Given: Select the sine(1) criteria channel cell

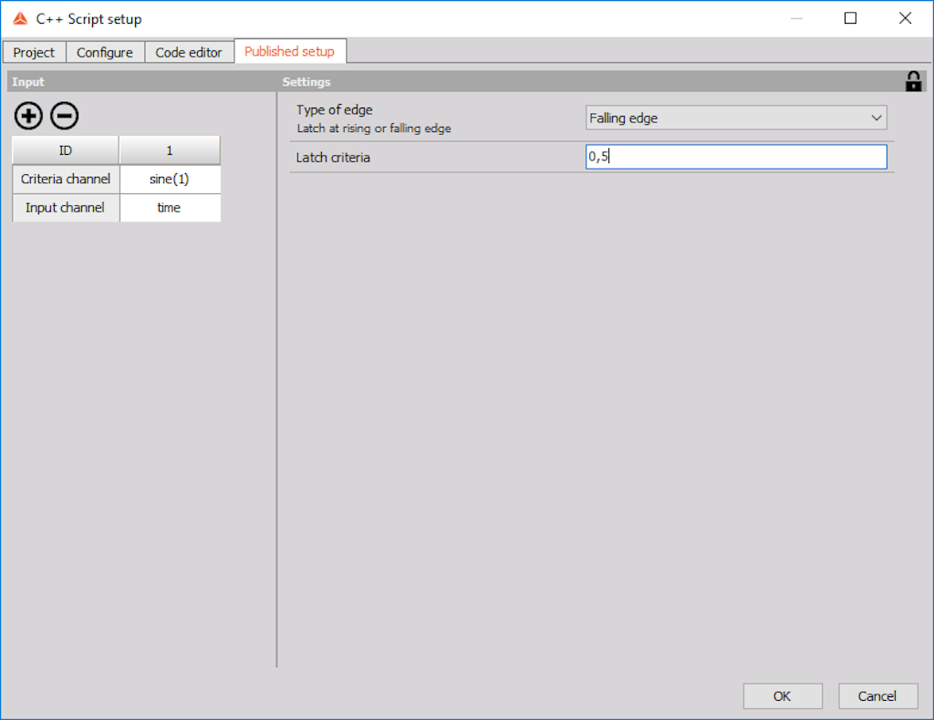Looking at the screenshot, I should 170,180.
